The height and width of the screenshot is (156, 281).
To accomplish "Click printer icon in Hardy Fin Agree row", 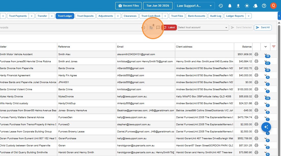I will [256, 75].
